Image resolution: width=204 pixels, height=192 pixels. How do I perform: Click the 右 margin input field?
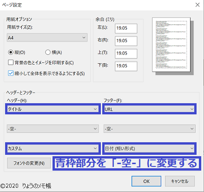click(126, 41)
